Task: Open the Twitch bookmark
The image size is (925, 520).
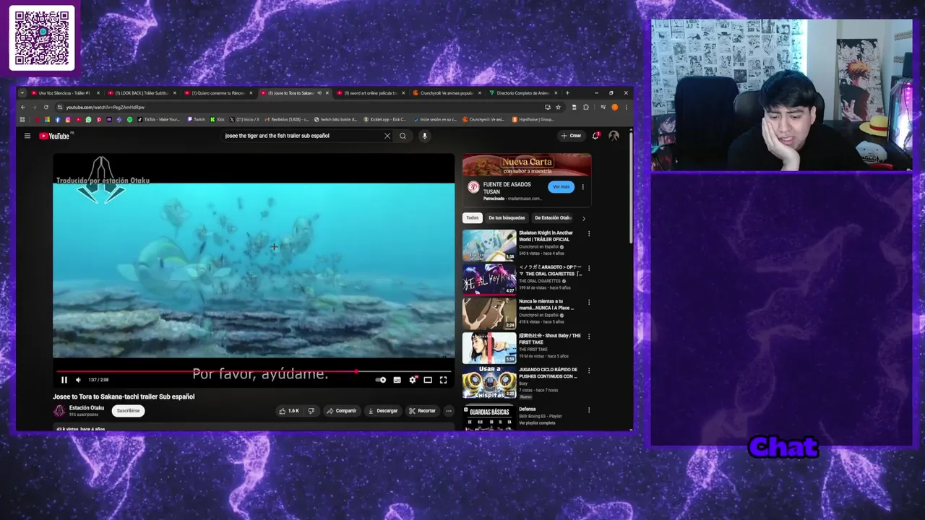Action: [196, 120]
